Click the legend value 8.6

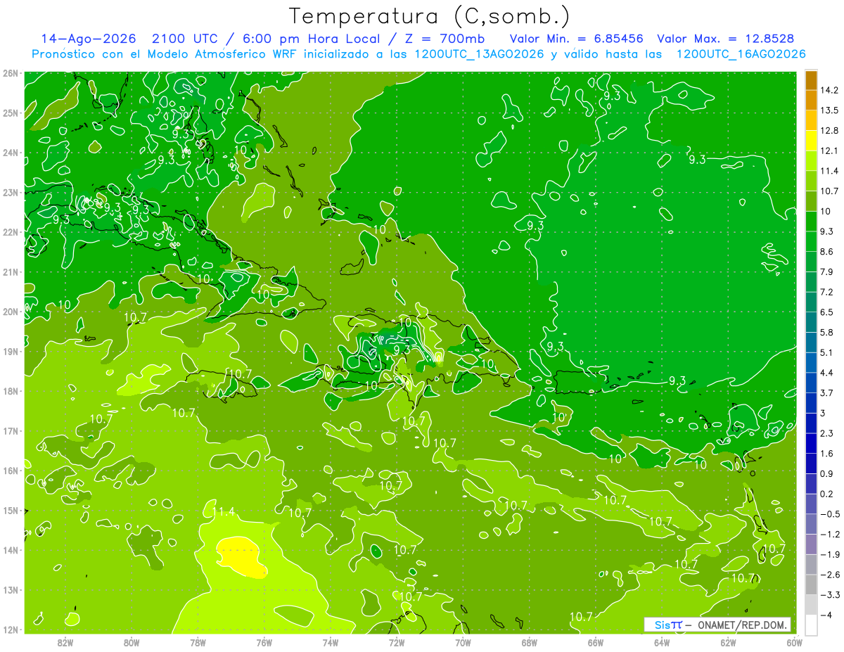827,252
